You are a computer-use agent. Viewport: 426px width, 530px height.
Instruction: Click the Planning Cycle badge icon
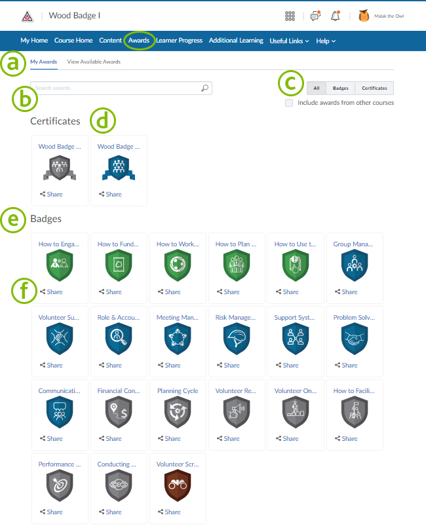coord(178,412)
